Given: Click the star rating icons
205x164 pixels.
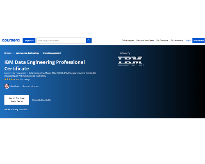Looking at the screenshot, I should [10, 79].
